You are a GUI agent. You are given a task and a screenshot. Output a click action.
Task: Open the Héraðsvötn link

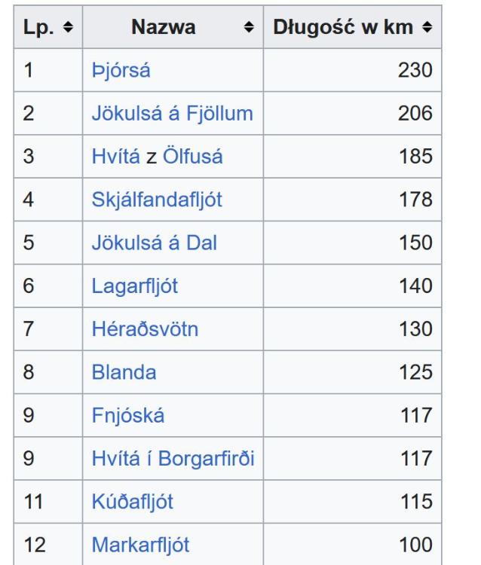click(138, 329)
